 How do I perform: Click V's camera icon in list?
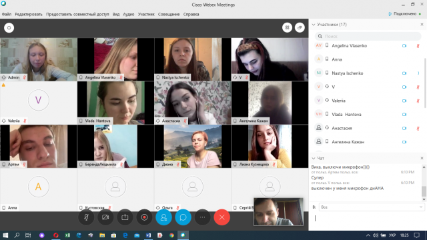tap(404, 87)
